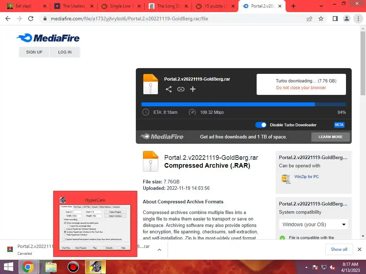This screenshot has width=366, height=274.
Task: Open the WinZip for PC link
Action: click(x=306, y=177)
